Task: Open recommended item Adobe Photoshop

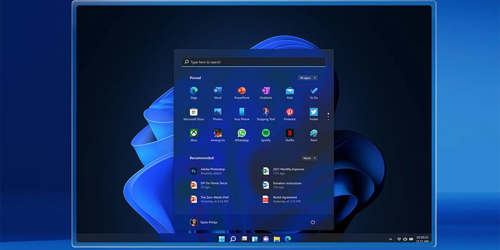Action: (x=208, y=171)
